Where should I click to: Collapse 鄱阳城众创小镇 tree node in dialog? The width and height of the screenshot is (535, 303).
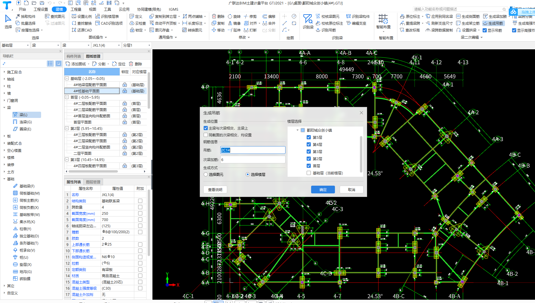click(297, 130)
